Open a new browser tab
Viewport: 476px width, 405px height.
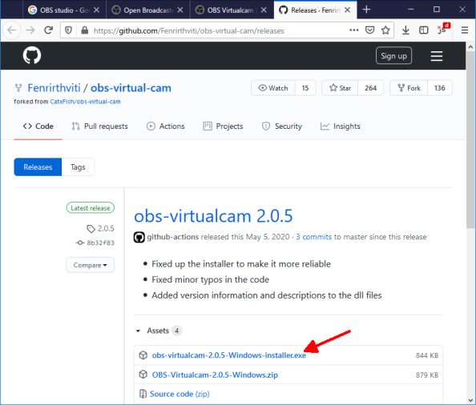pos(366,10)
